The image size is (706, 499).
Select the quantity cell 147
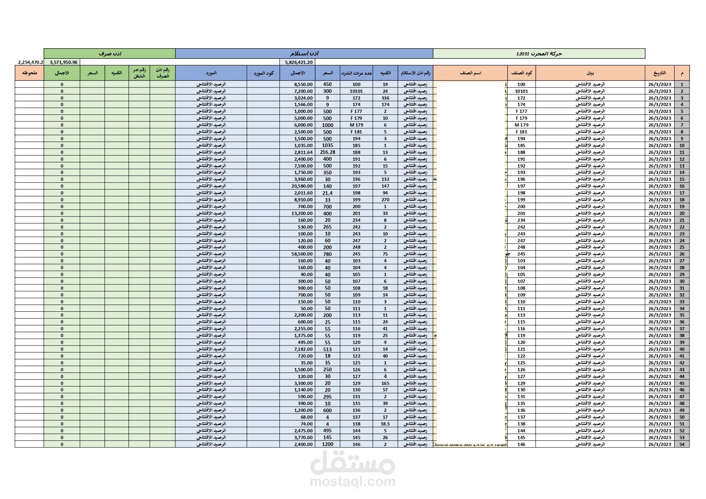(385, 186)
